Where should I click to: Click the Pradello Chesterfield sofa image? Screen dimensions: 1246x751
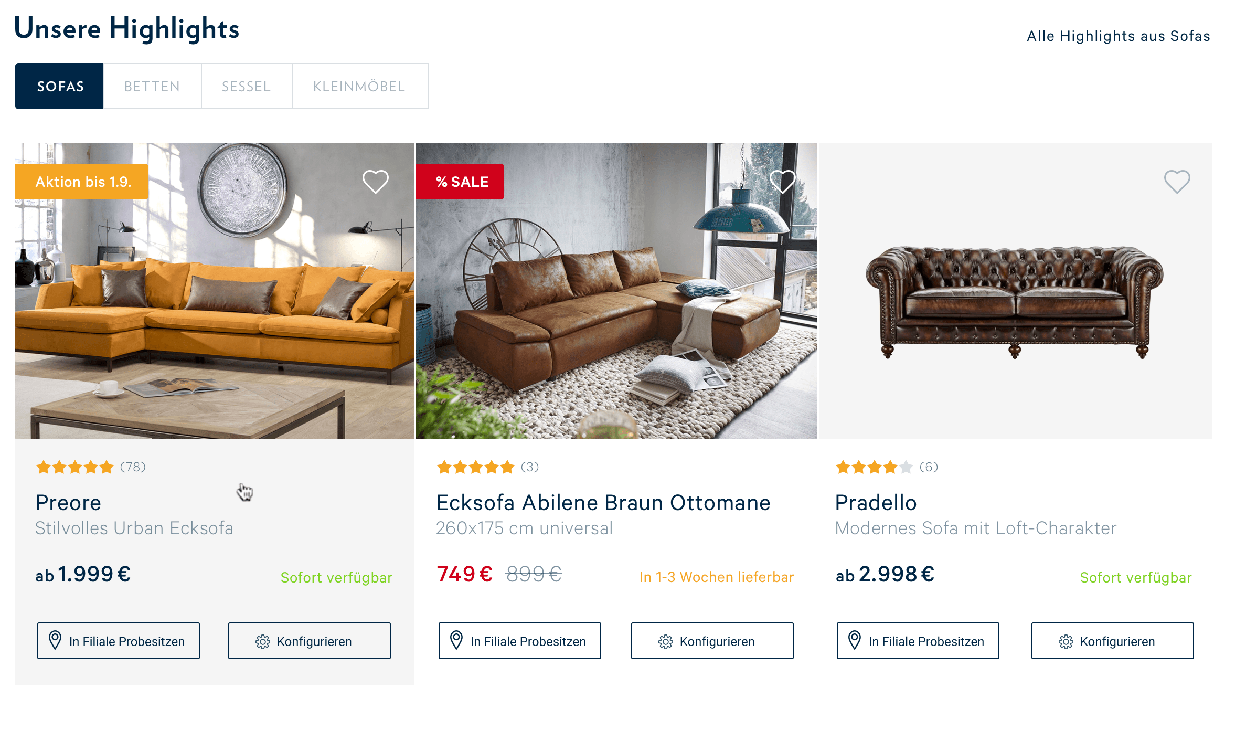tap(1016, 291)
